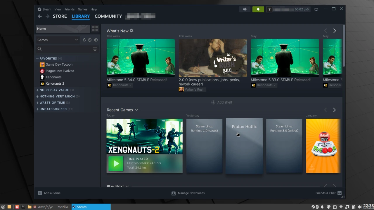The width and height of the screenshot is (374, 210).
Task: Open the Game Dev Tycoon cover tile
Action: [323, 146]
